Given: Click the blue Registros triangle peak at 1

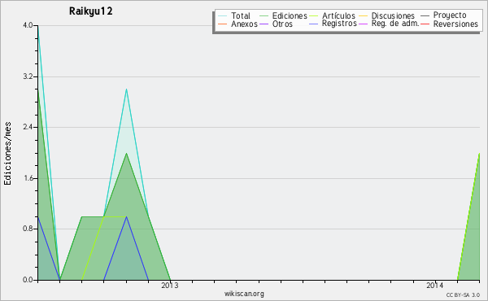Looking at the screenshot, I should tap(126, 217).
